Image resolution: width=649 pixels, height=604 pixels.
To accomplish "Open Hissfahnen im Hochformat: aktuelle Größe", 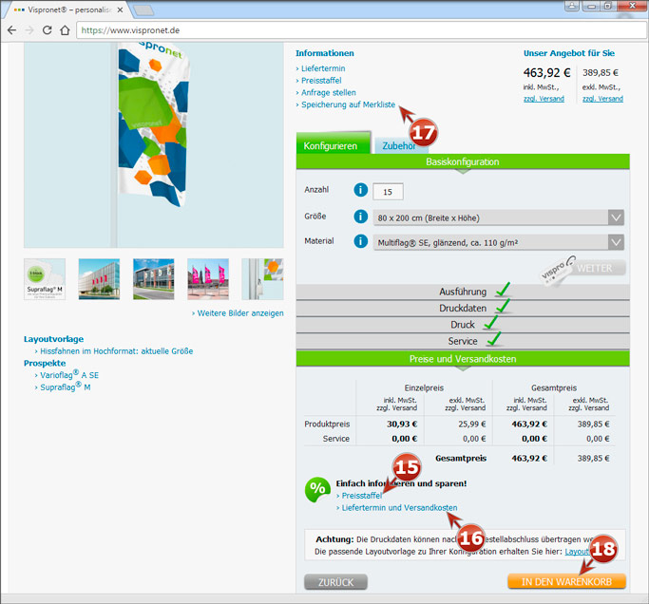I will (116, 351).
